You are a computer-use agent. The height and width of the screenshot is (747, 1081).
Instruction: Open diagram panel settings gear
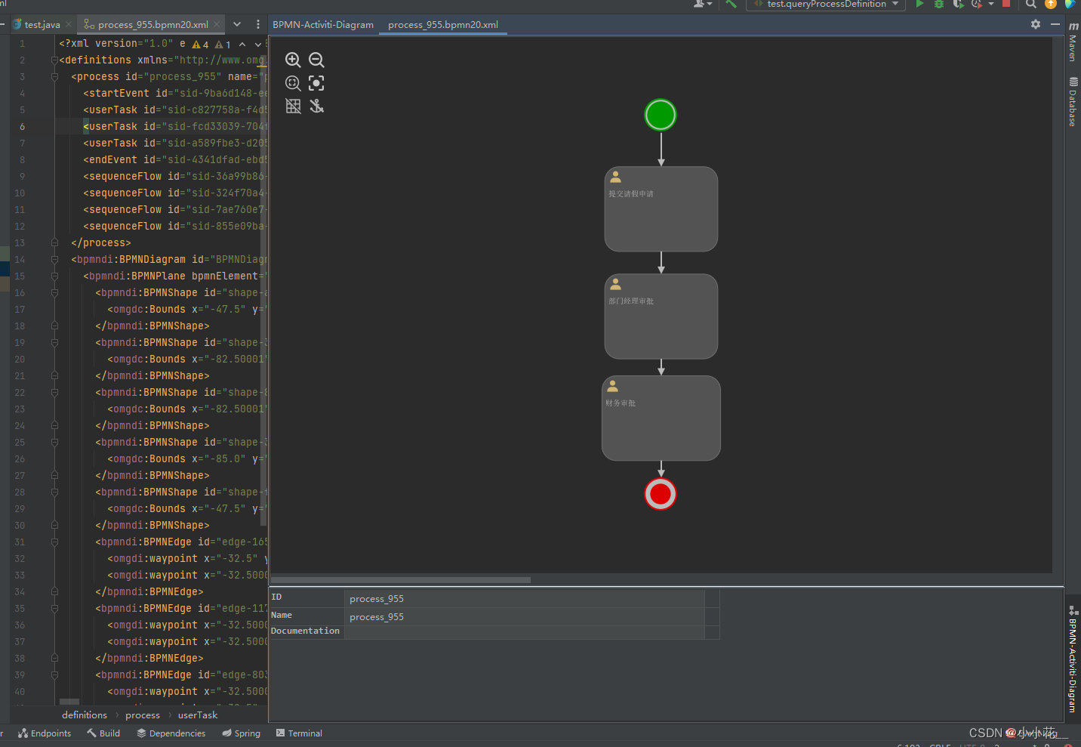point(1036,24)
